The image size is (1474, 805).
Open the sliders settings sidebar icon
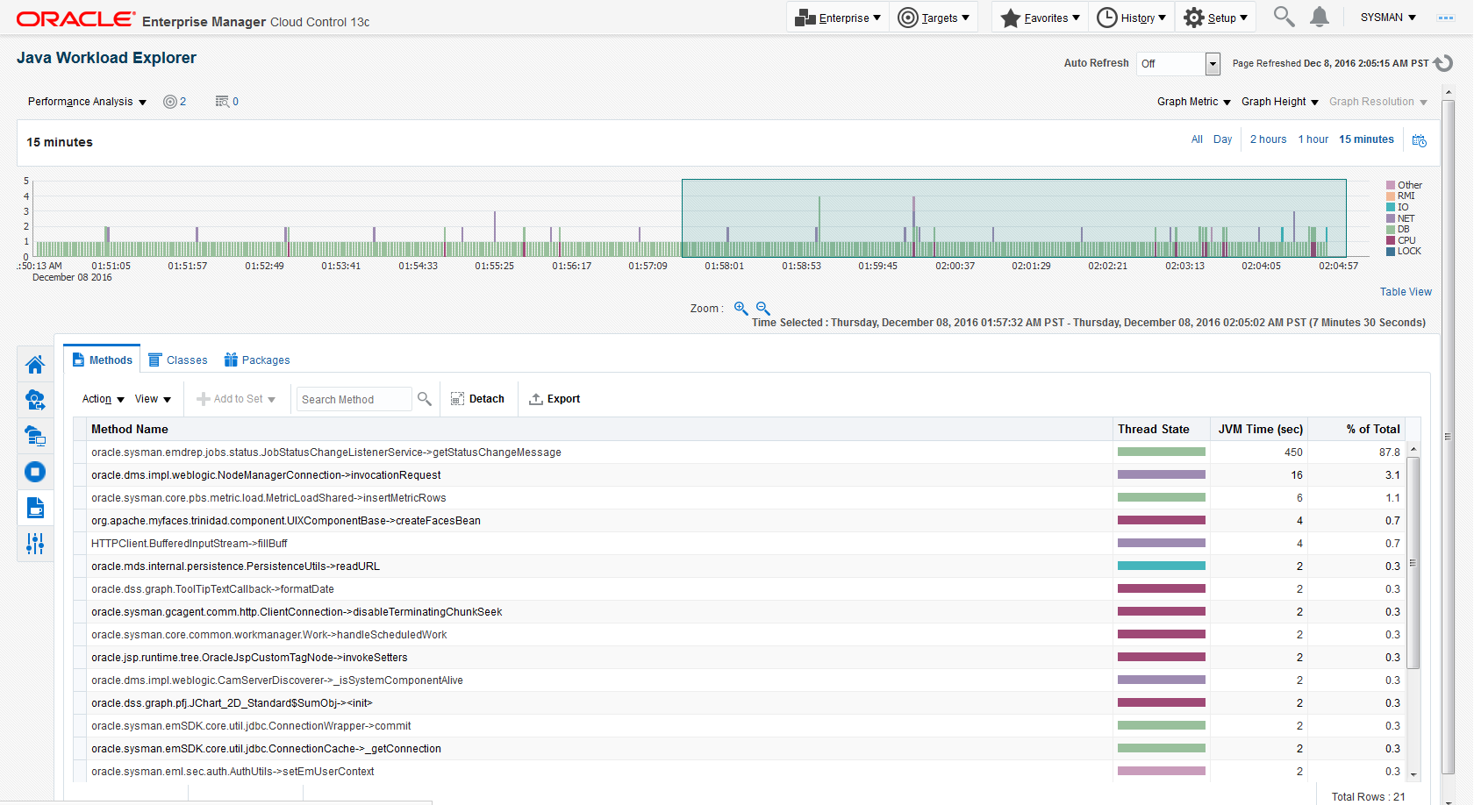[x=35, y=544]
